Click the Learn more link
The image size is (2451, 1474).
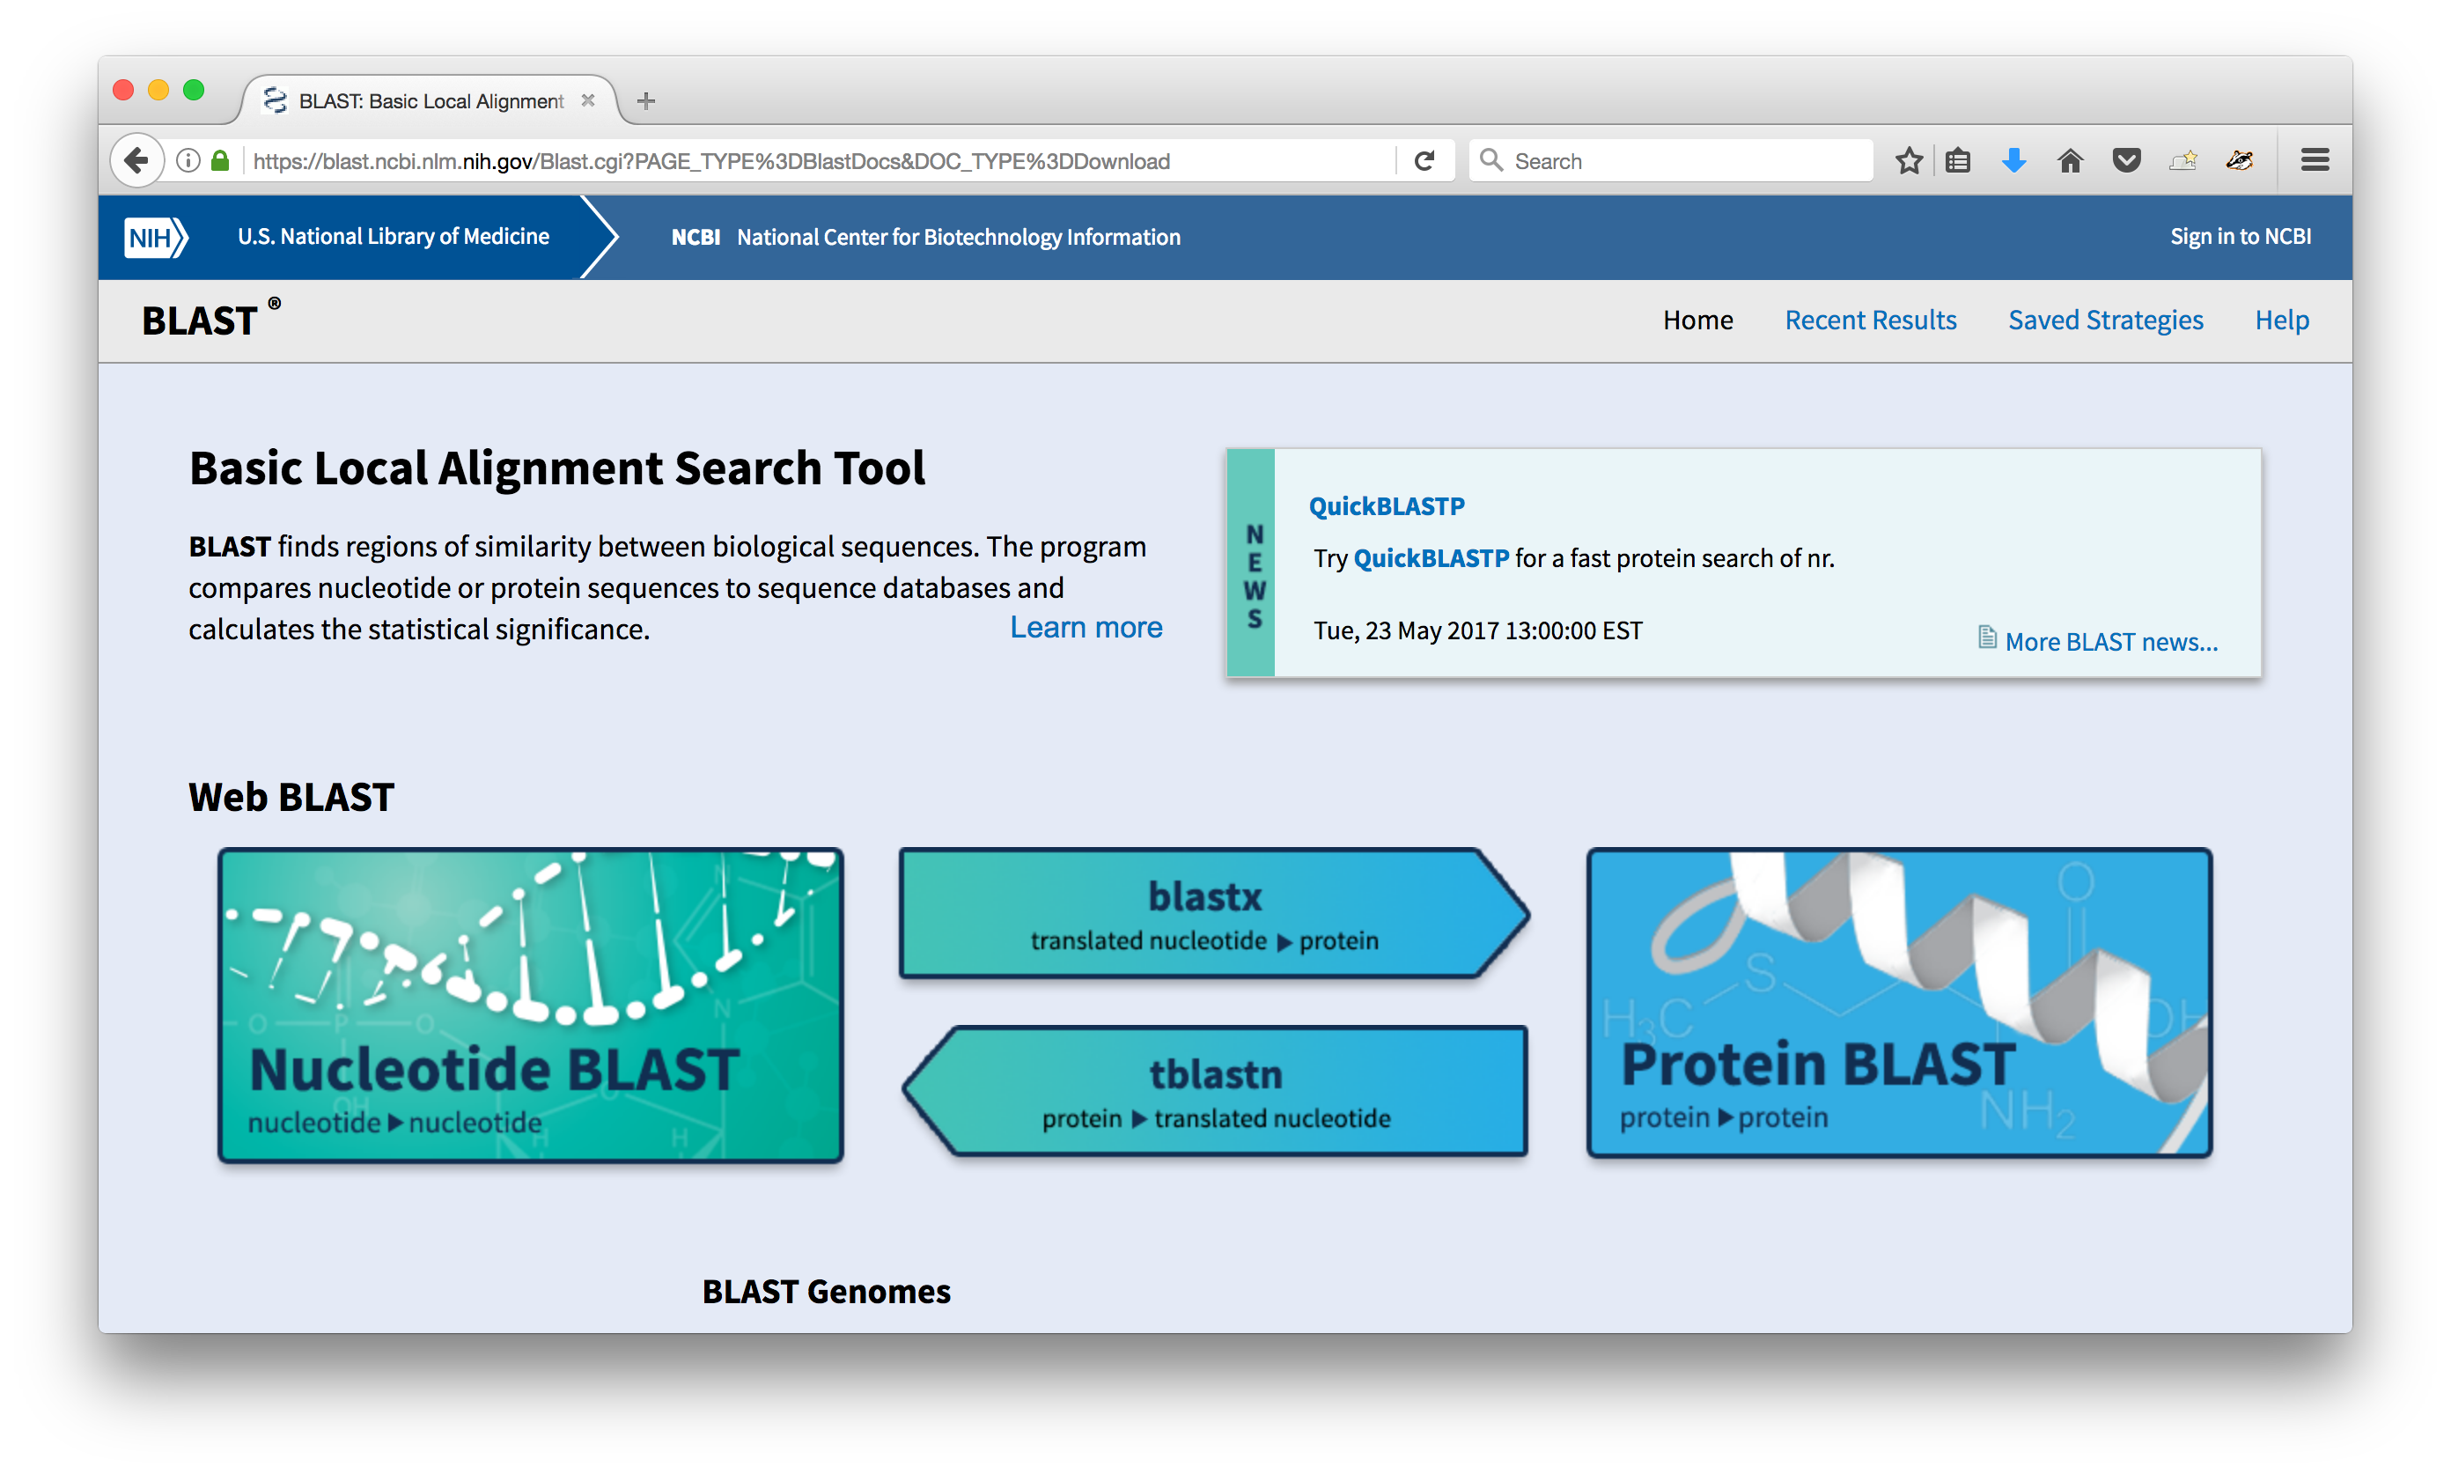[1086, 628]
